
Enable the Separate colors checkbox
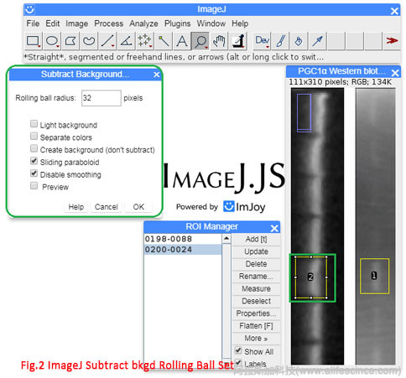[x=34, y=136]
